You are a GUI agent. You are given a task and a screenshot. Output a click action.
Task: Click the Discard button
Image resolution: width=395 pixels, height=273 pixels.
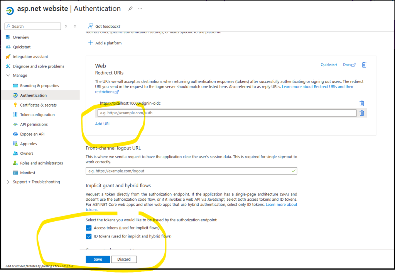coord(124,259)
